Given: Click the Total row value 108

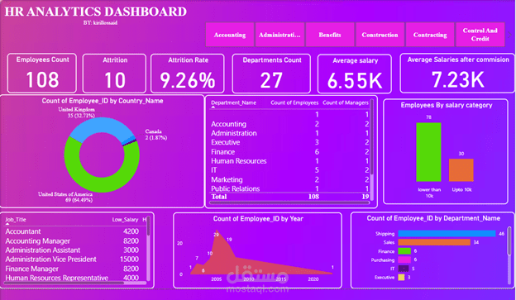Looking at the screenshot, I should pyautogui.click(x=313, y=197).
